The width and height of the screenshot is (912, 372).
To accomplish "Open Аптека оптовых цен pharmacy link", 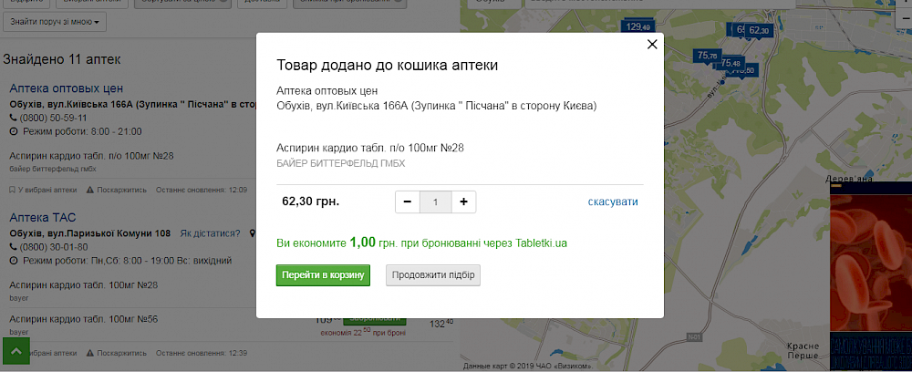I will (67, 88).
